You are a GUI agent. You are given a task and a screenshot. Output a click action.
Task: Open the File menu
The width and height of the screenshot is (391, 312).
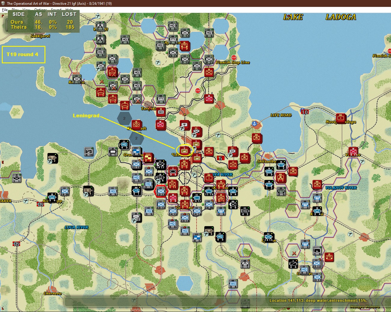(5, 10)
